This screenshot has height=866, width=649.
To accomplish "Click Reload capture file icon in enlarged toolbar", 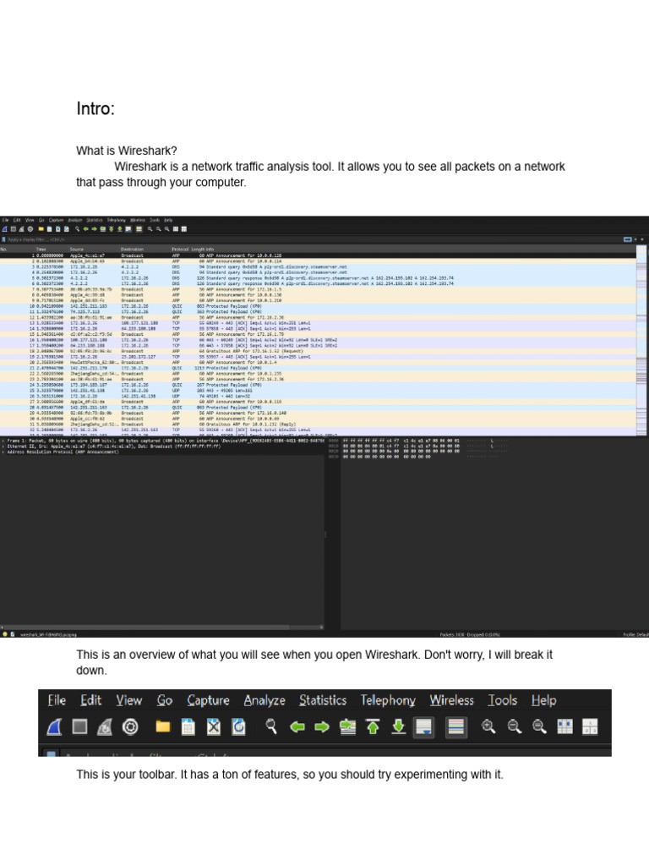I will [x=238, y=726].
